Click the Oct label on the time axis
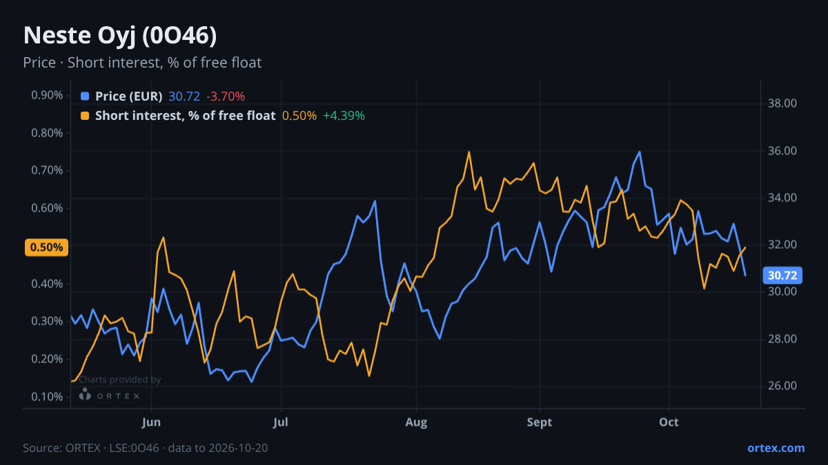 pyautogui.click(x=669, y=422)
